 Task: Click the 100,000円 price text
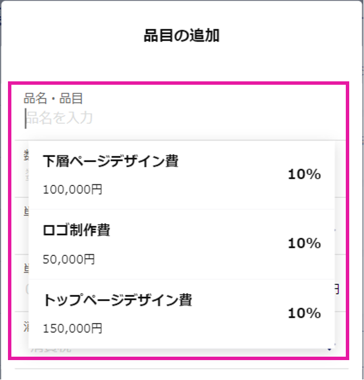pos(72,189)
